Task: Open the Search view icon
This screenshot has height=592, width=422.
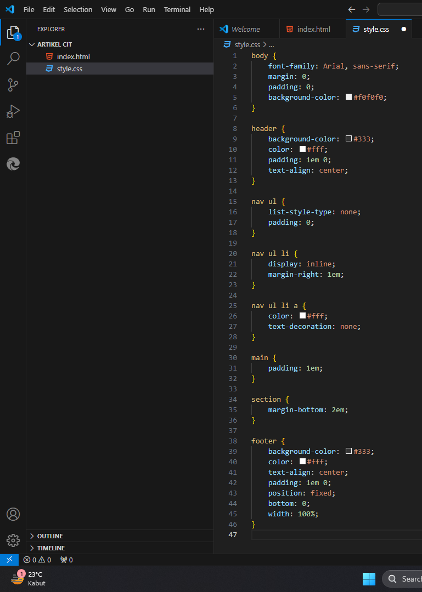Action: pyautogui.click(x=13, y=59)
